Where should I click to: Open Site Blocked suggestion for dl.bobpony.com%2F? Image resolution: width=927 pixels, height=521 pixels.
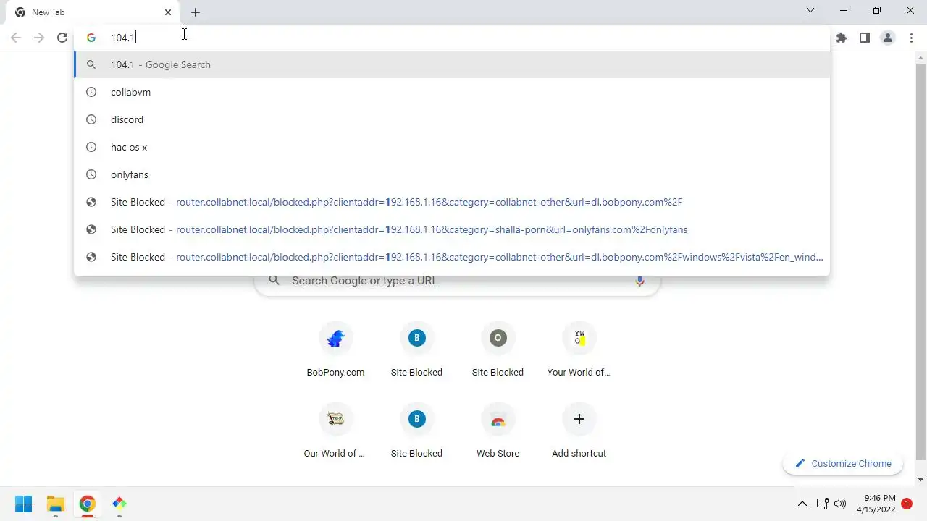(452, 202)
